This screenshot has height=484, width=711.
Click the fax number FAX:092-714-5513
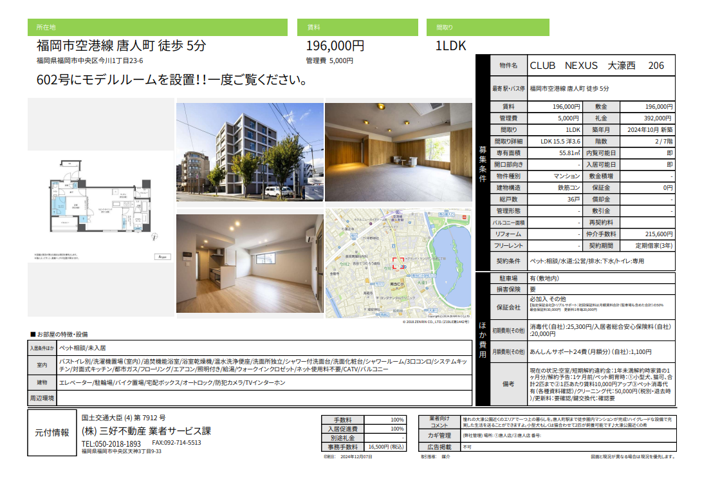pos(176,443)
